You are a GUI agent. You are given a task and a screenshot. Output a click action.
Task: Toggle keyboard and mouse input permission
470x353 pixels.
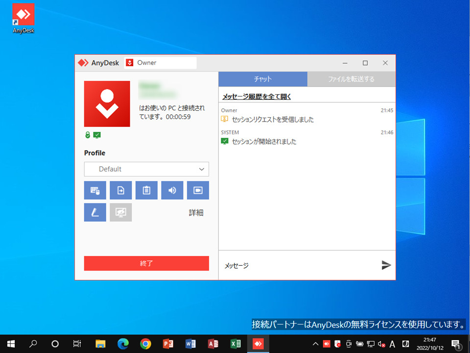[x=95, y=190]
